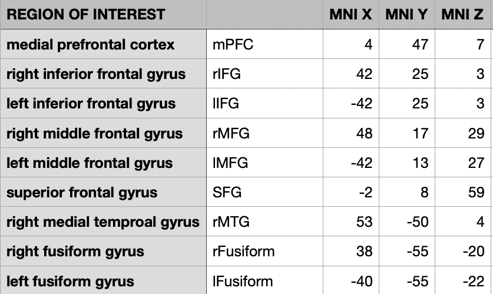This screenshot has height=294, width=493.
Task: Select the medial prefrontal cortex cell
Action: 91,44
